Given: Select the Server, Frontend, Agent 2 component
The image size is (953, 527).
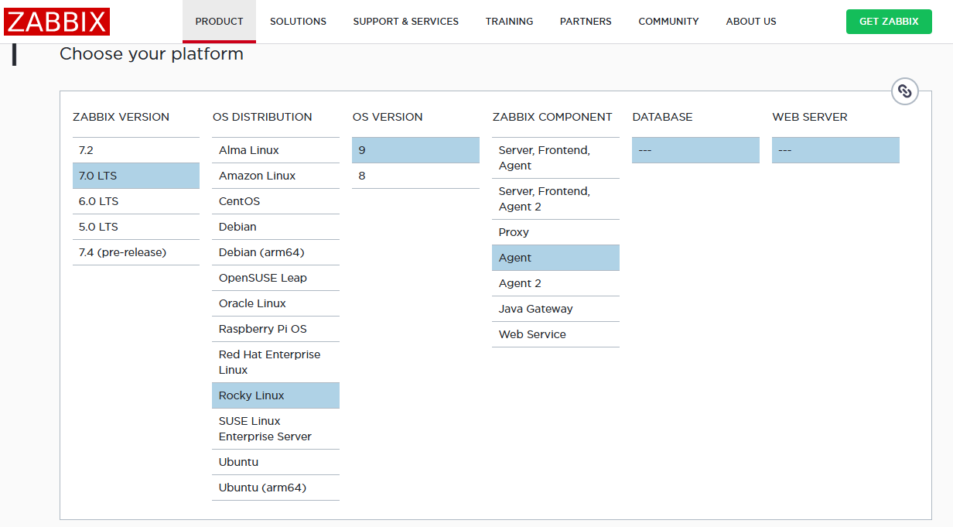Looking at the screenshot, I should (x=556, y=199).
